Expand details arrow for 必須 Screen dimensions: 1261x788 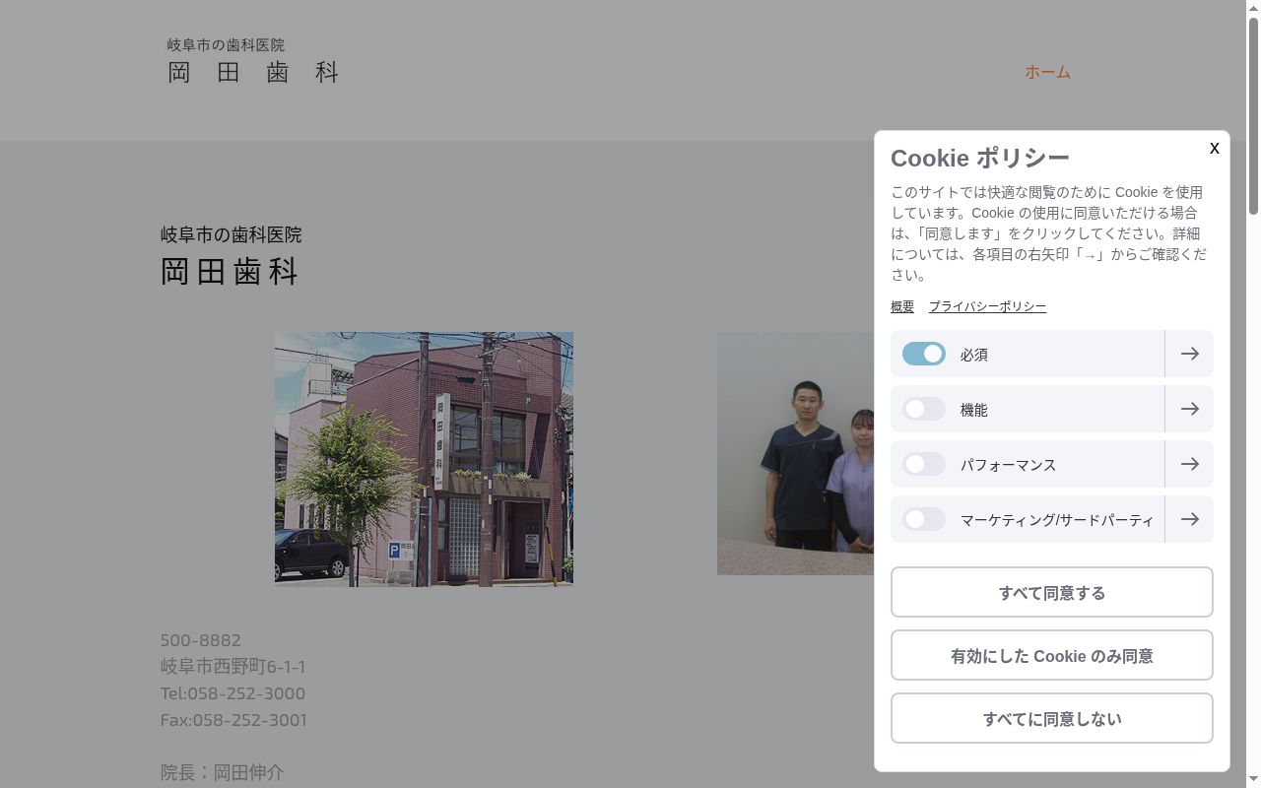click(x=1189, y=354)
